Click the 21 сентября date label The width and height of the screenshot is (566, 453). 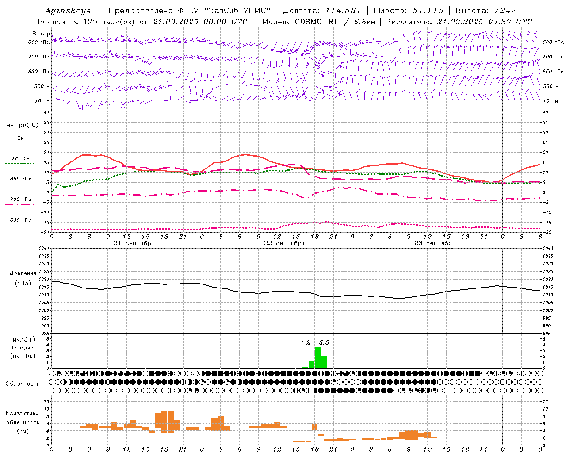point(134,243)
